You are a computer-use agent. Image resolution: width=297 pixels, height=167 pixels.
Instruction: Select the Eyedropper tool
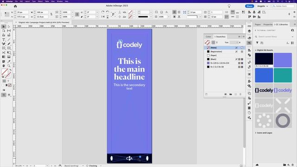click(9, 62)
